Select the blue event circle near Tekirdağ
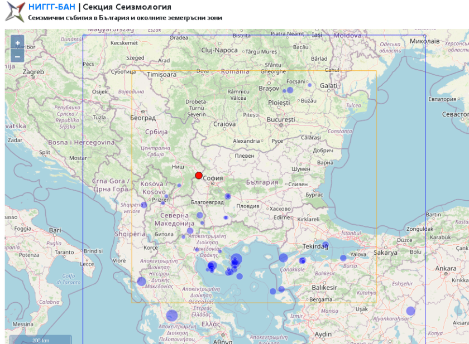The width and height of the screenshot is (469, 344). 325,245
